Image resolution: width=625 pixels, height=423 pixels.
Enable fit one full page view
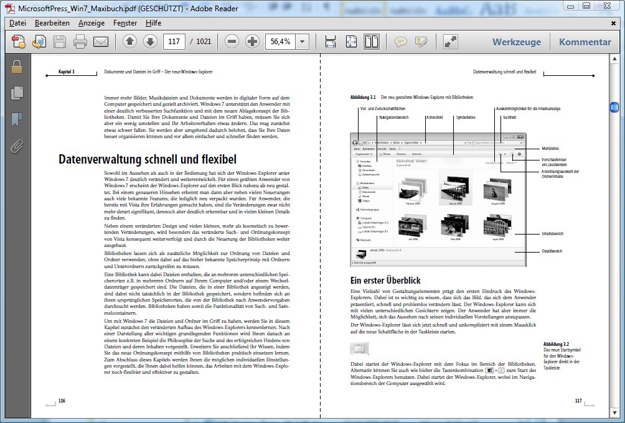(x=351, y=42)
